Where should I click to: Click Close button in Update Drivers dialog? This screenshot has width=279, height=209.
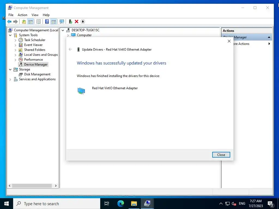click(x=221, y=155)
